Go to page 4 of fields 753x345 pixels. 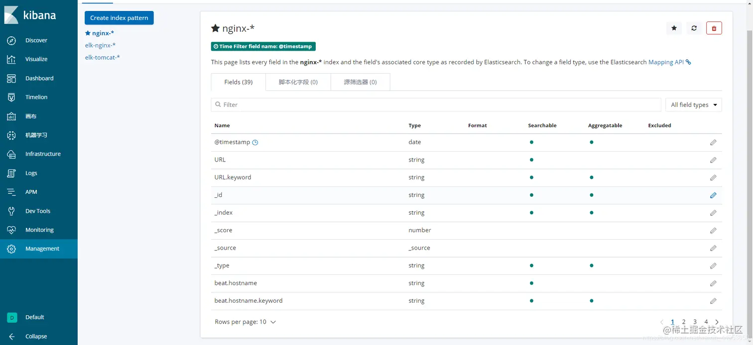[706, 322]
